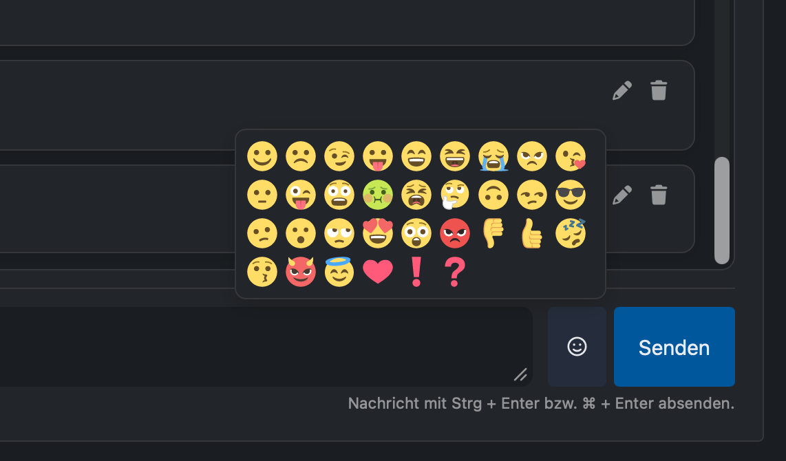Delete the upper message with trash icon
Image resolution: width=786 pixels, height=461 pixels.
[659, 91]
